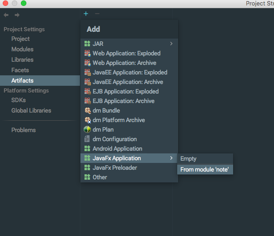Click the forward navigation arrow
The image size is (274, 236).
click(x=17, y=15)
